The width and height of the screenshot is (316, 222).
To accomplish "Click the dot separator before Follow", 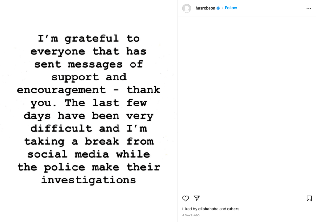I will (x=222, y=8).
